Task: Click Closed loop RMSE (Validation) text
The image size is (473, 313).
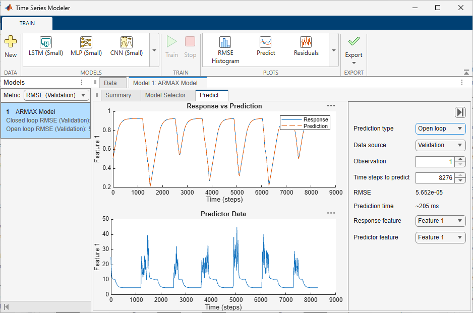Action: click(x=48, y=120)
